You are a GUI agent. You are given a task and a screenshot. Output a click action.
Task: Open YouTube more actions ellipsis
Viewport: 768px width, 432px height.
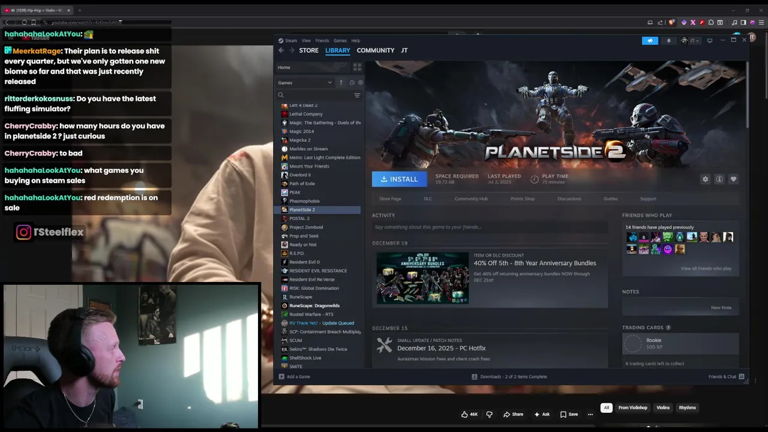[590, 414]
